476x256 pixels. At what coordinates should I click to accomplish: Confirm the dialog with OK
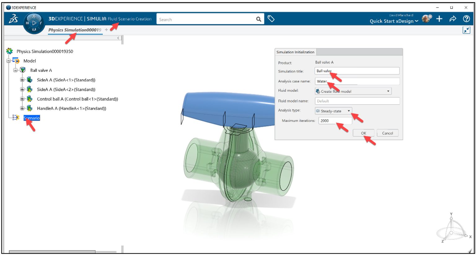pyautogui.click(x=363, y=133)
